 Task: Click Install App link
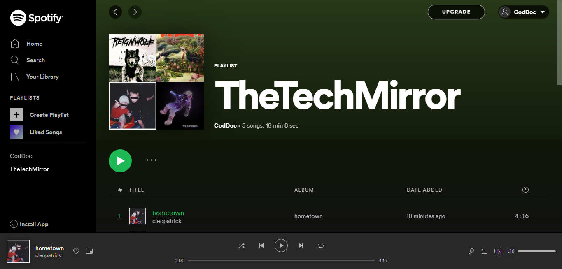tap(29, 224)
